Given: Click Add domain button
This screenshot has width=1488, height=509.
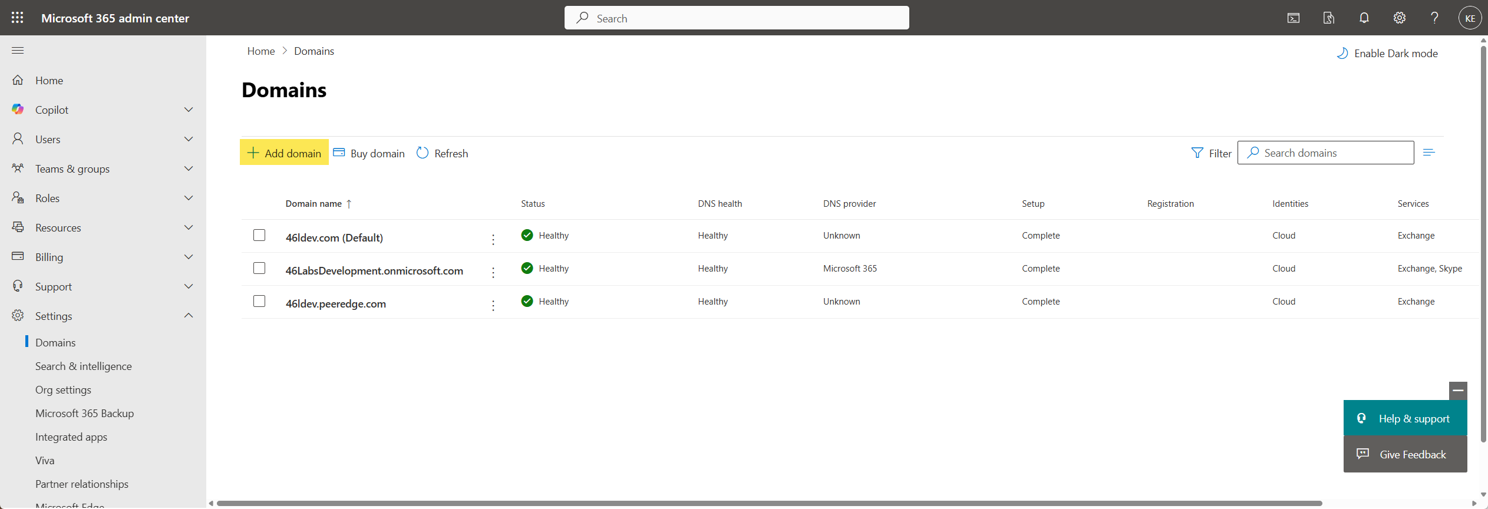Looking at the screenshot, I should pos(284,152).
